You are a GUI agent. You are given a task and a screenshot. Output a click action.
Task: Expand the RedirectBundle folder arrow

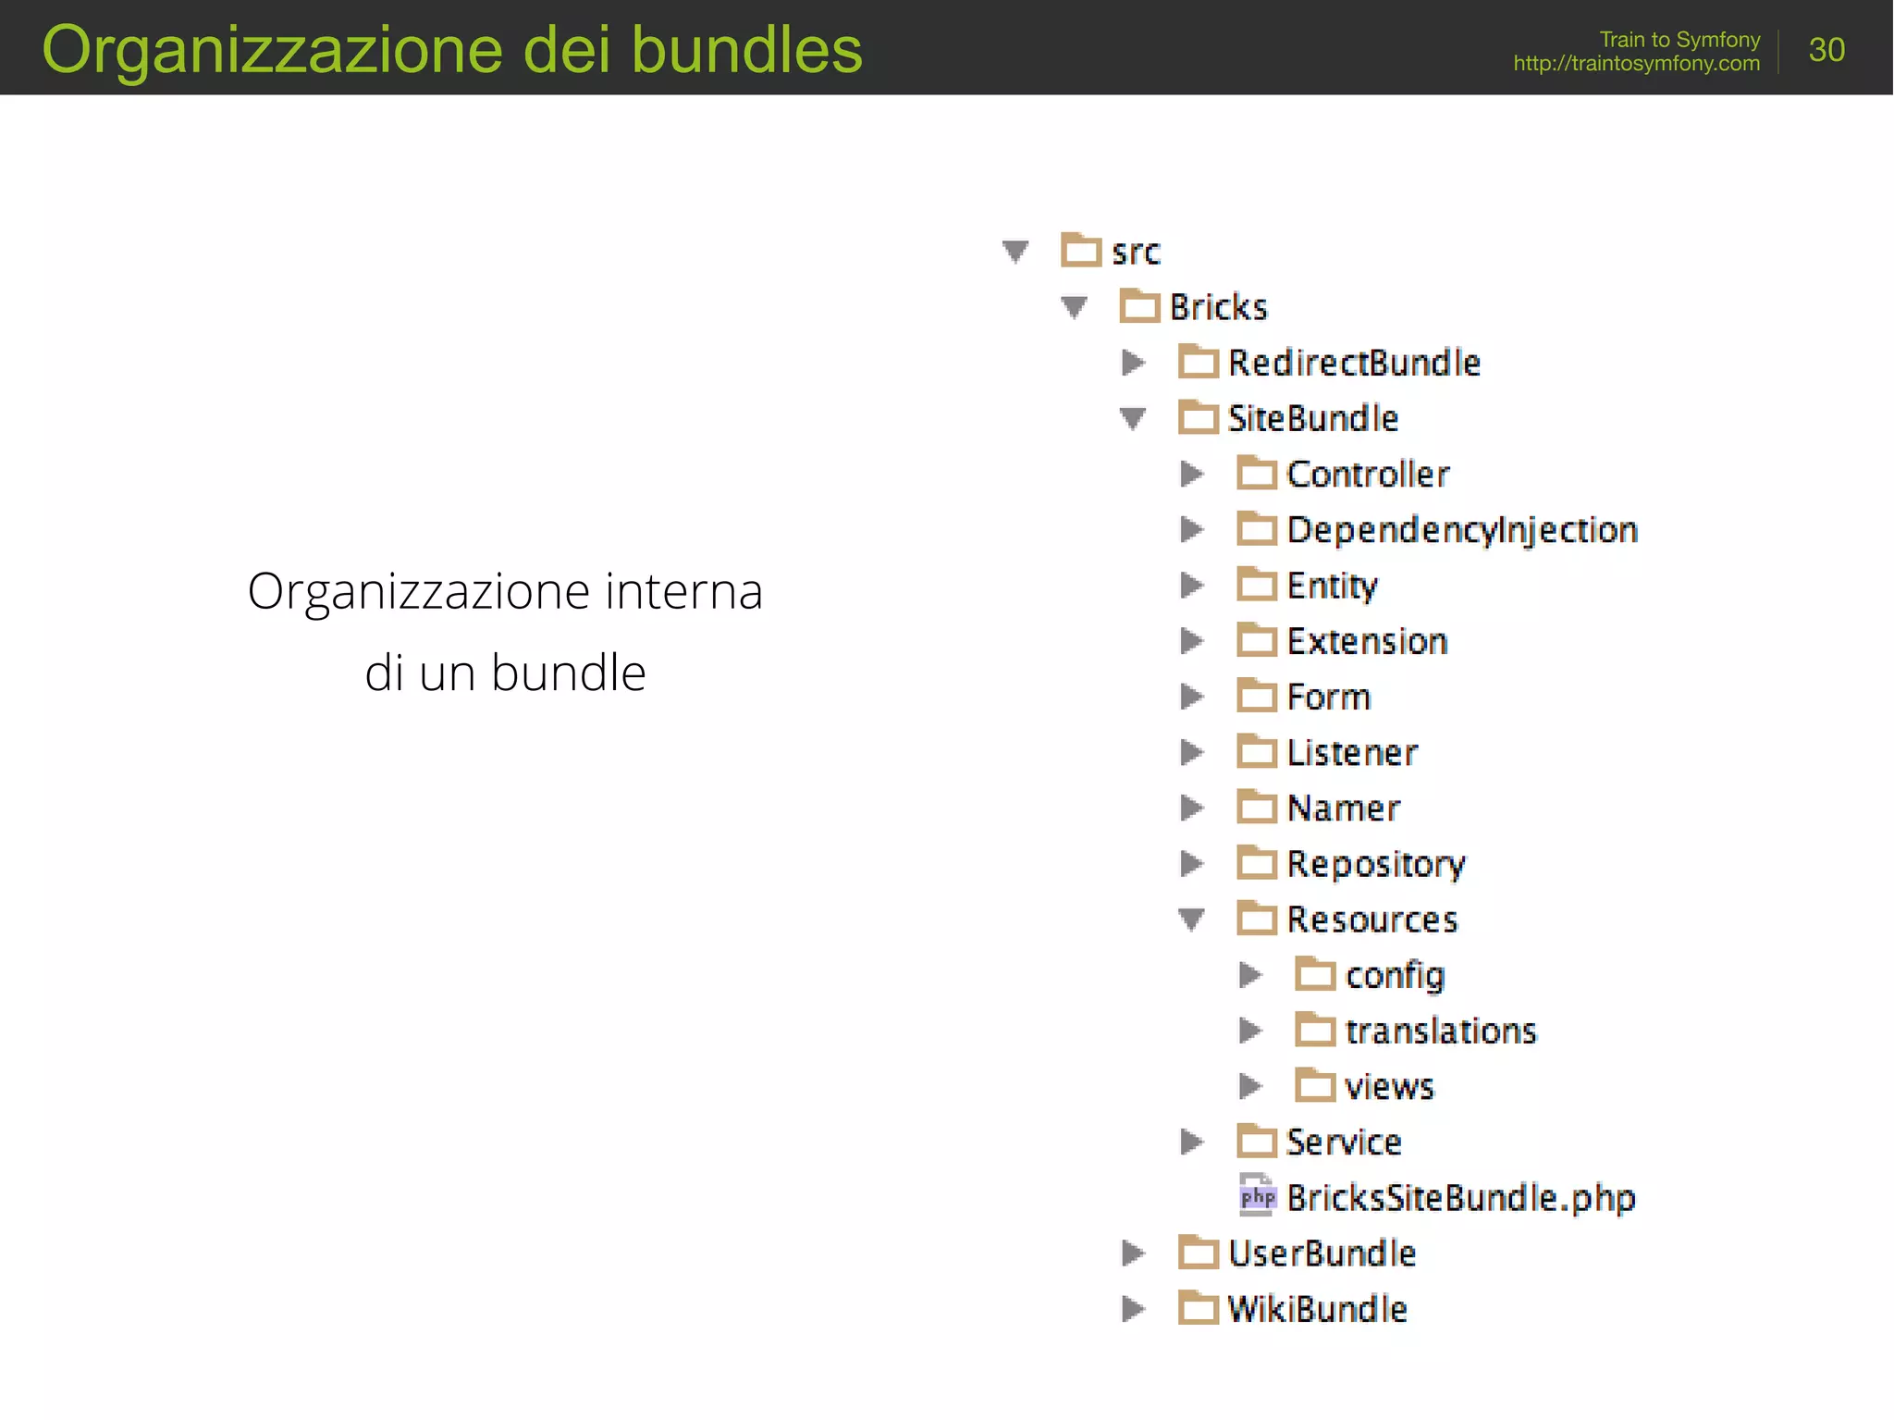click(1133, 363)
